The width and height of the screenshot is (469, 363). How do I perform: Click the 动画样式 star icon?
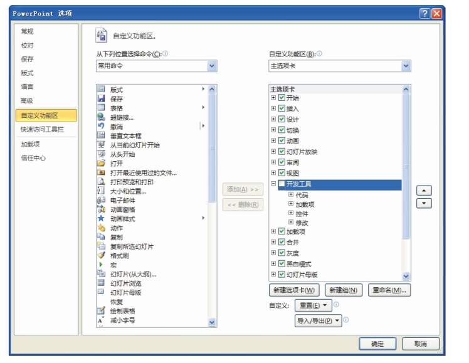tap(102, 219)
